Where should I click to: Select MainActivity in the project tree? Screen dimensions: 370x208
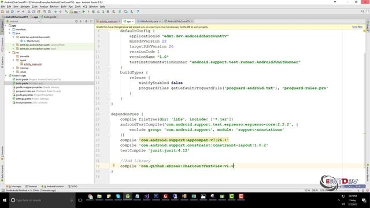click(33, 41)
